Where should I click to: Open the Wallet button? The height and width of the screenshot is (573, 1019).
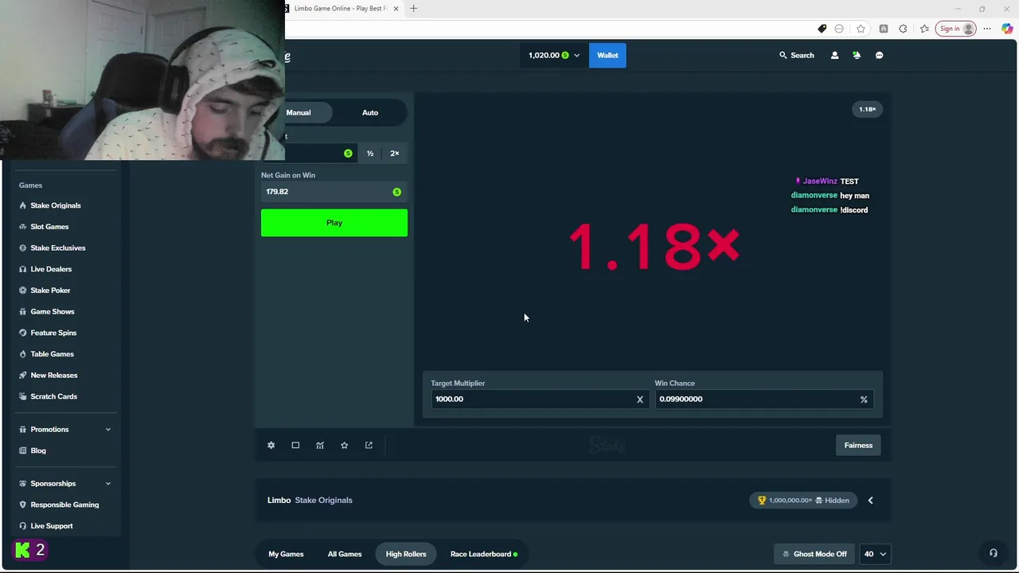click(607, 55)
